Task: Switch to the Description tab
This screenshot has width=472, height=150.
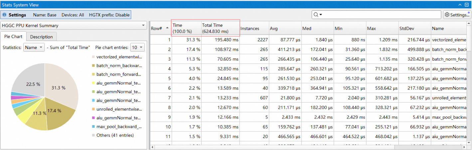Action: point(42,37)
